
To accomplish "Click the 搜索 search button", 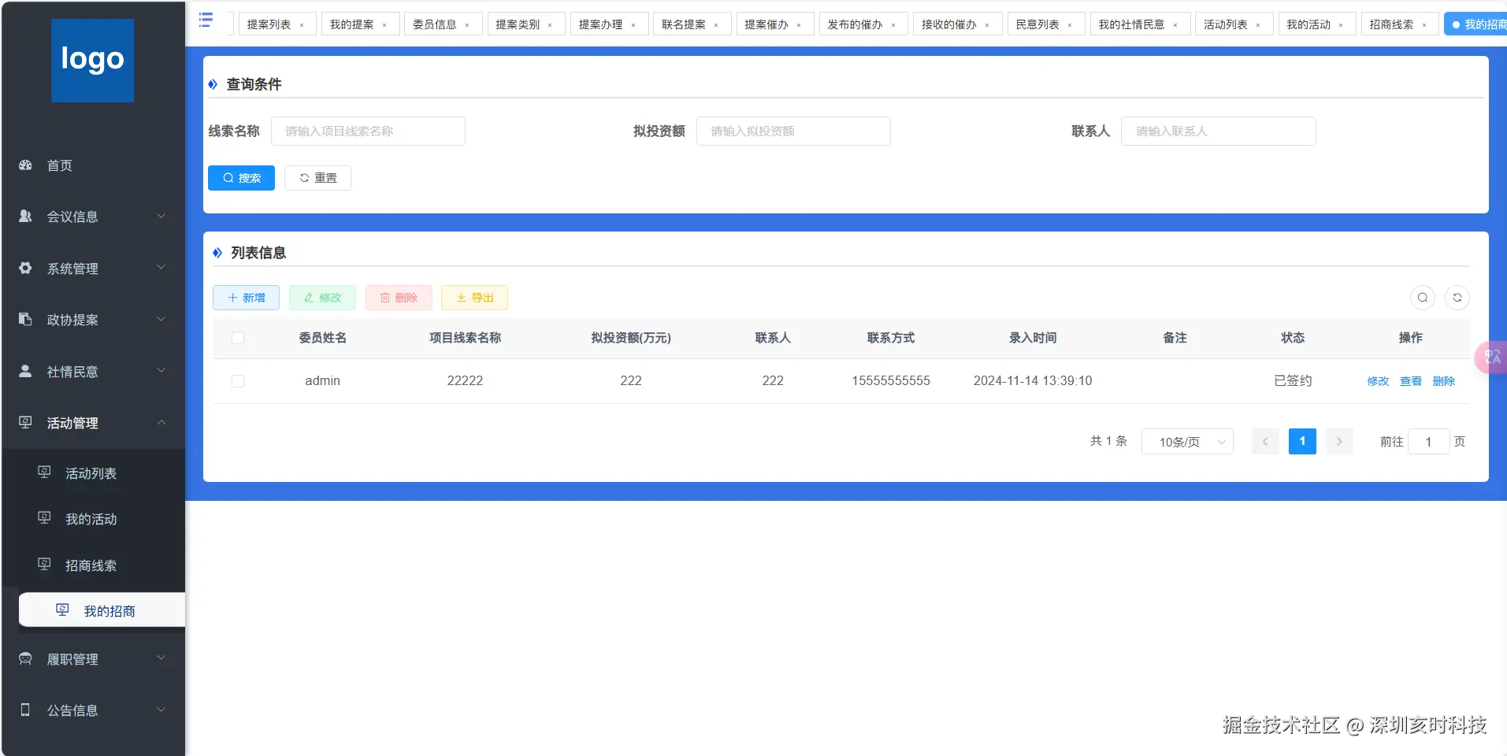I will 241,178.
